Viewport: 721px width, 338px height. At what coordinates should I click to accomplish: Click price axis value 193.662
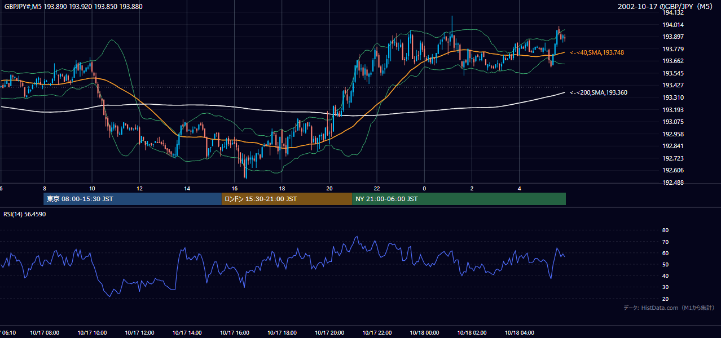(x=673, y=61)
